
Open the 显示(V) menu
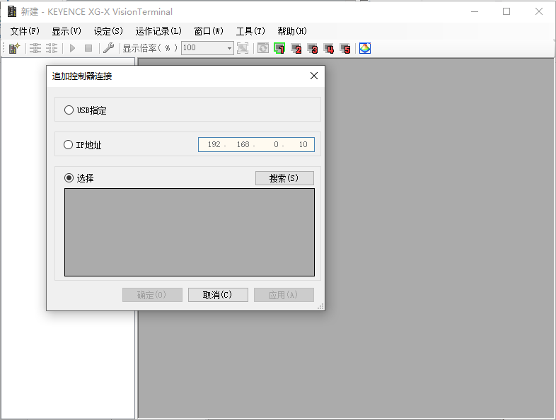tap(66, 31)
